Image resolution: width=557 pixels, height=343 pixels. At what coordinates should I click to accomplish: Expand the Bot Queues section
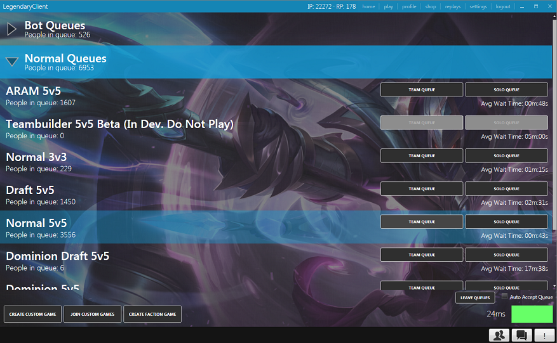[x=11, y=29]
